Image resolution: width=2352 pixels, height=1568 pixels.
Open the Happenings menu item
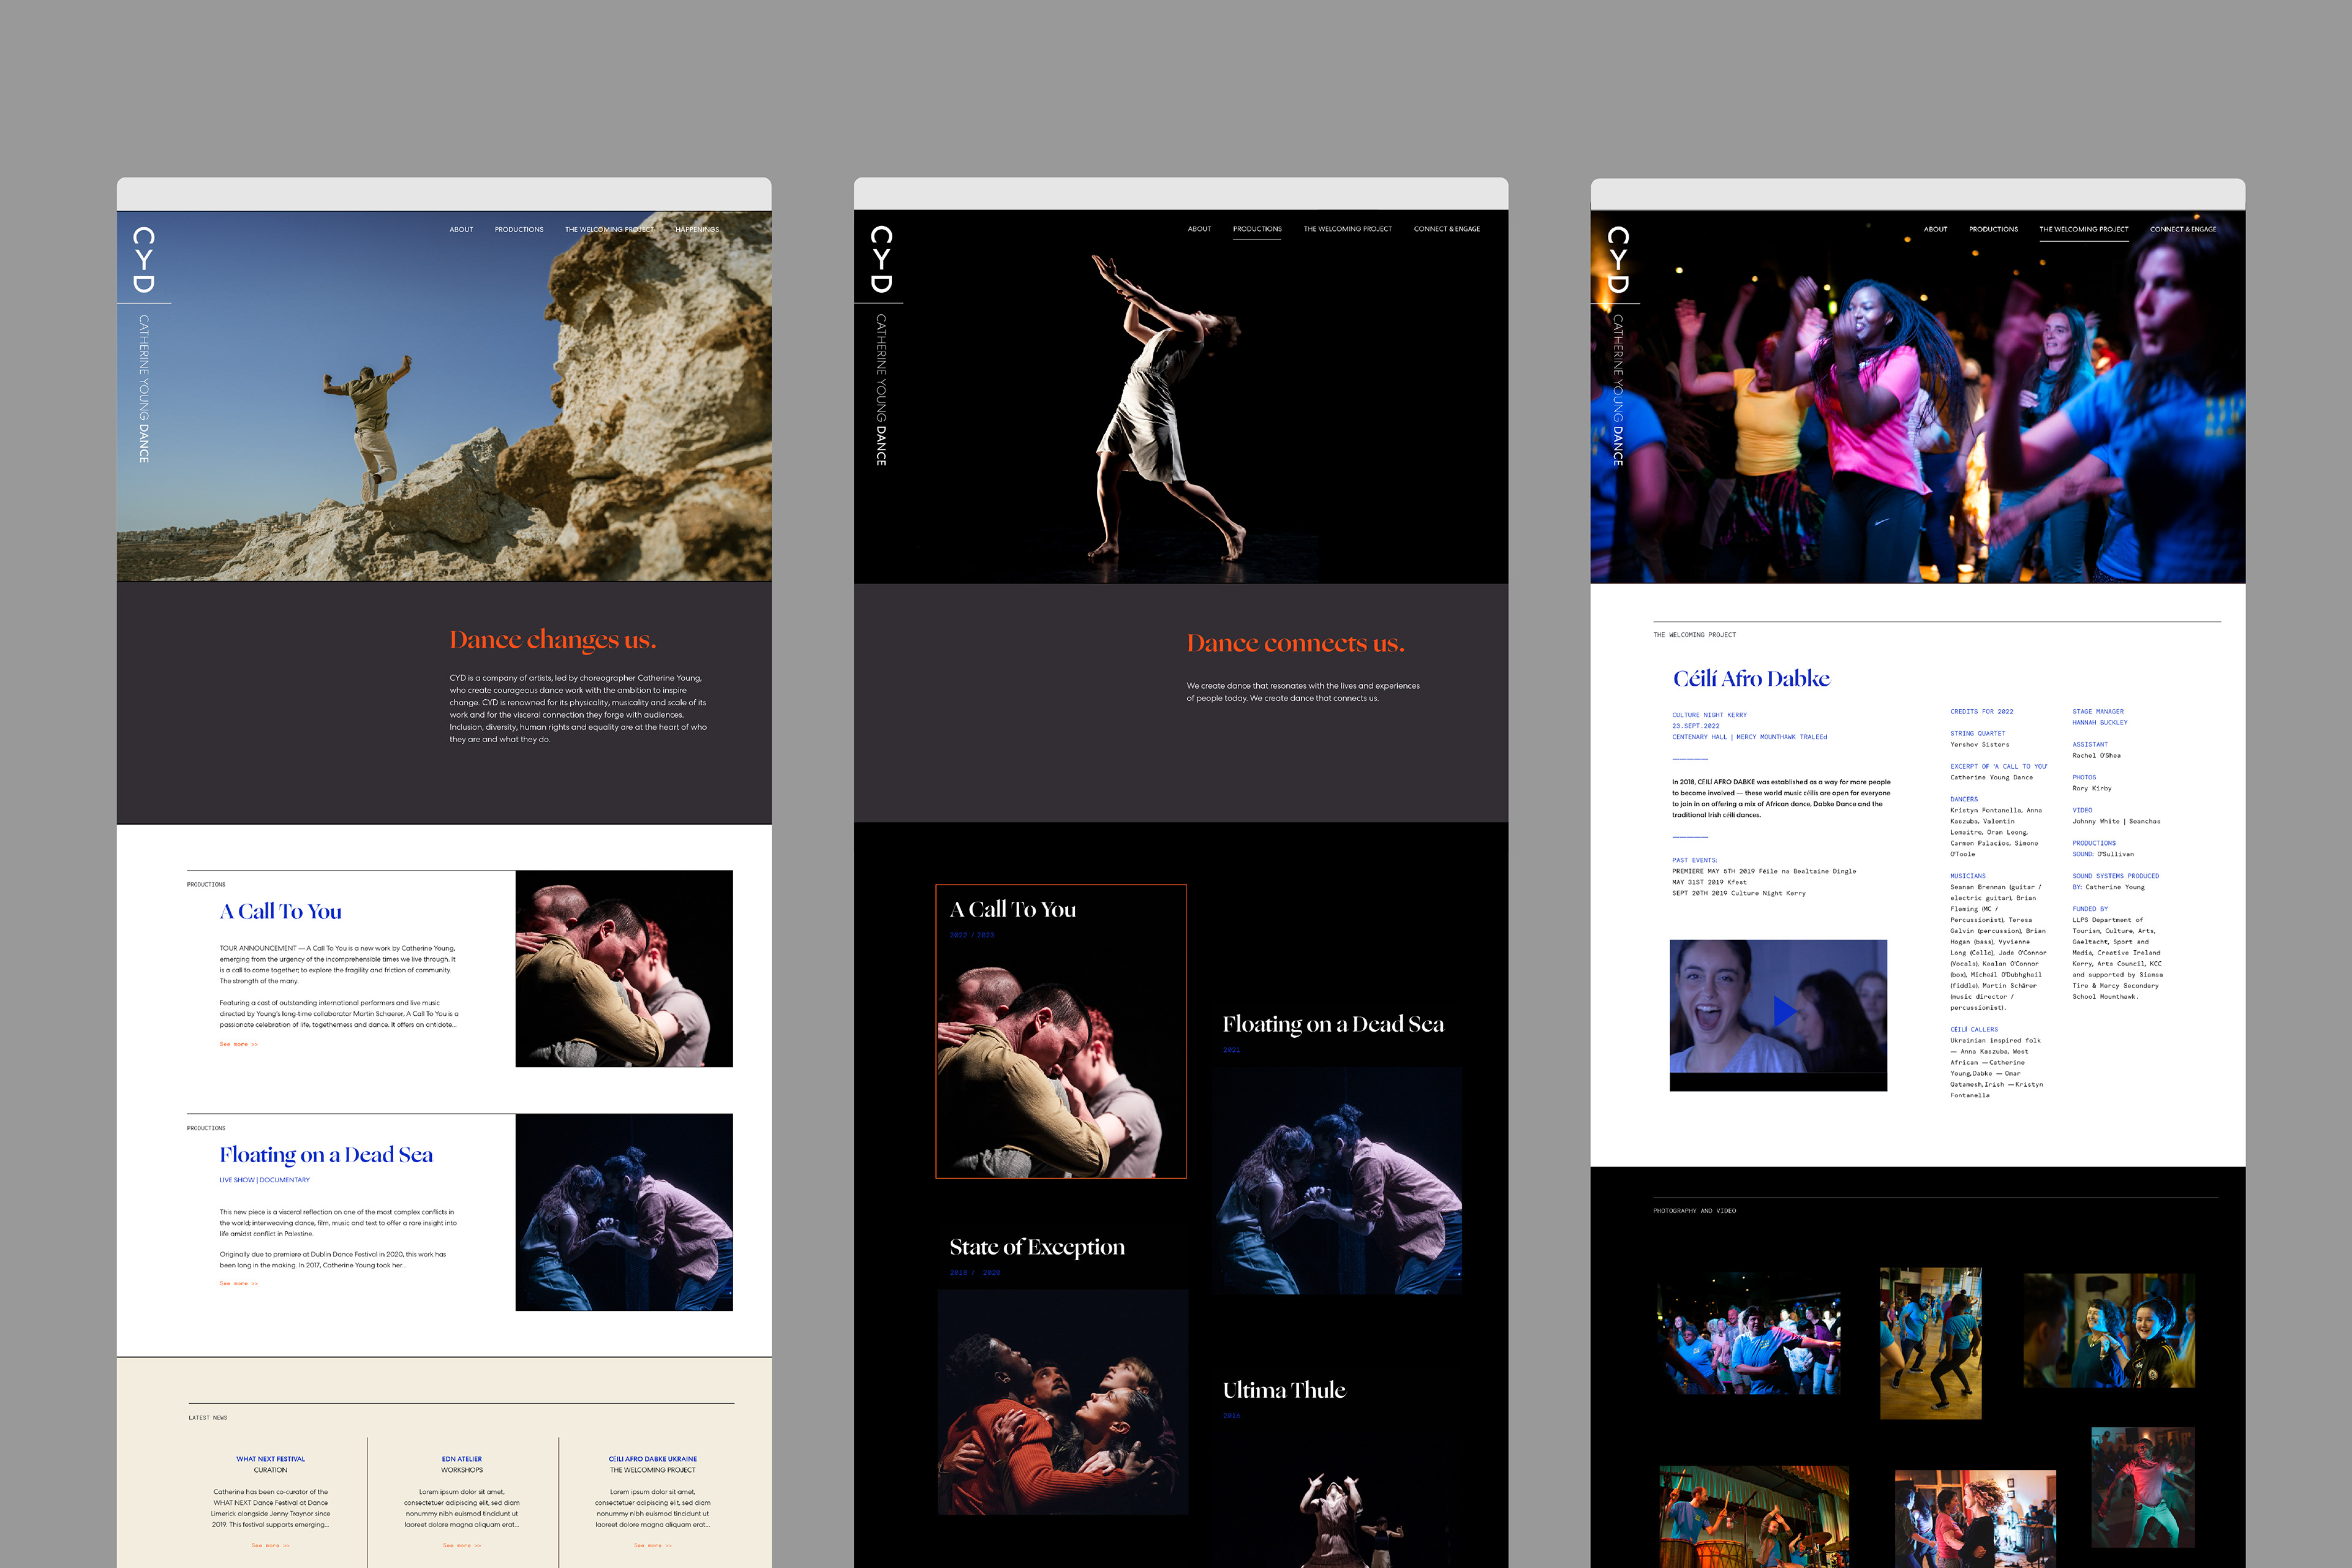pos(696,230)
